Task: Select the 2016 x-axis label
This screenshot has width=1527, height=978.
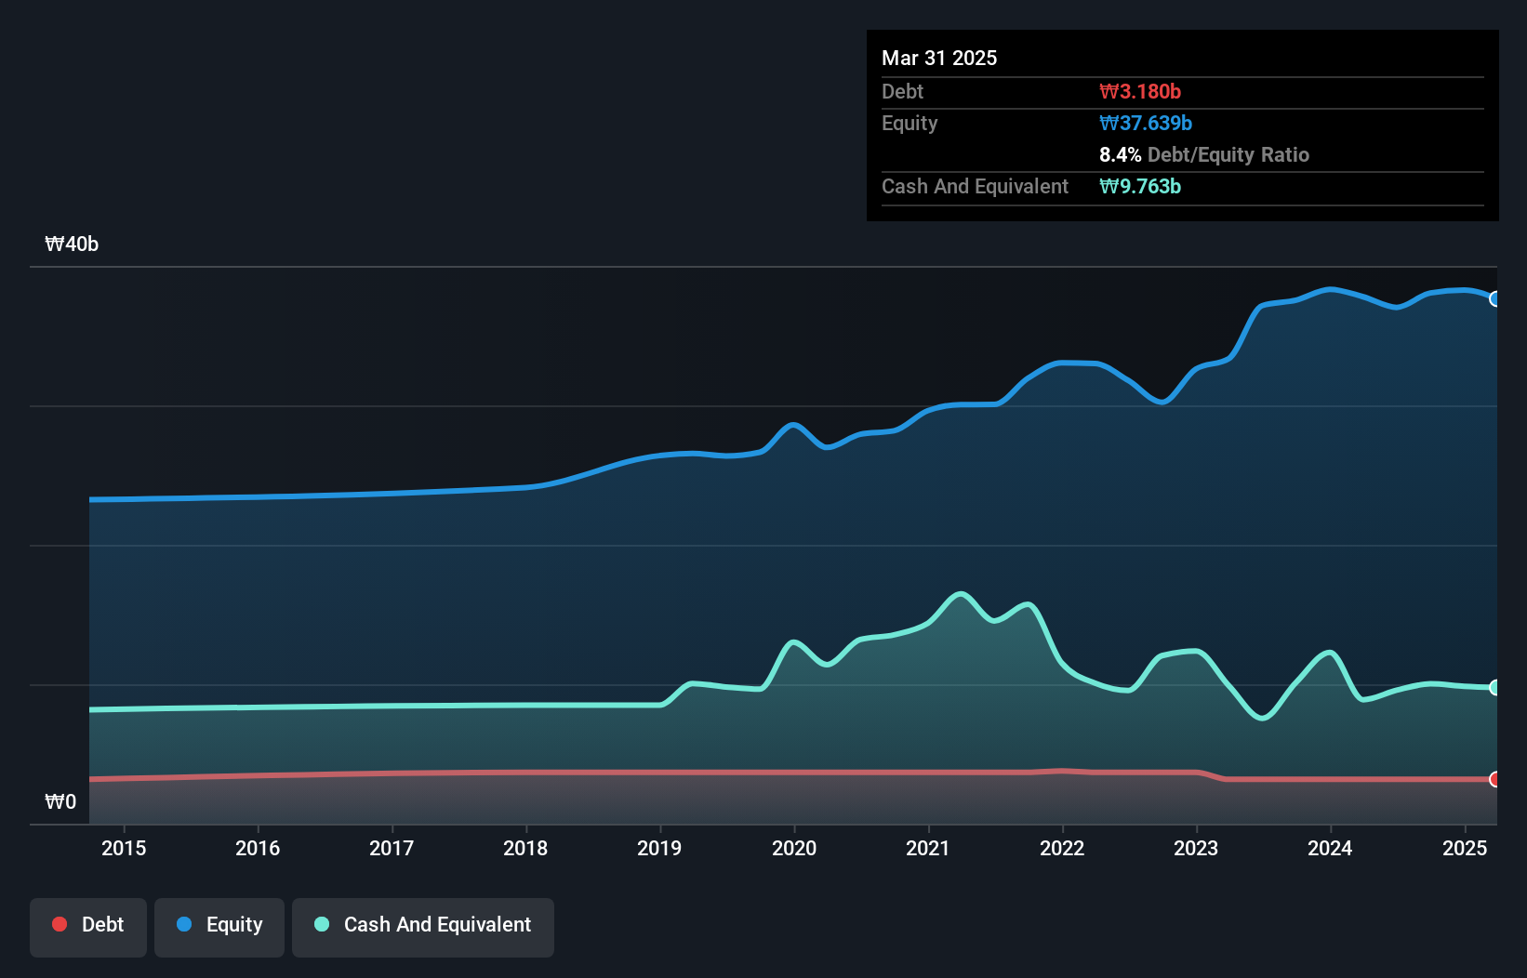Action: click(258, 848)
